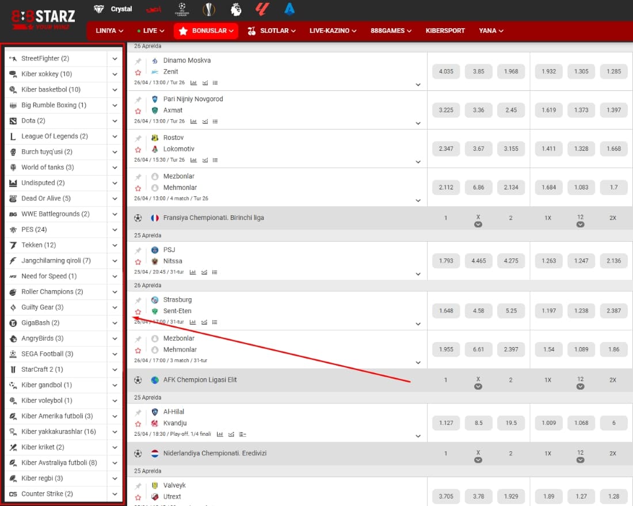
Task: Open the KIBERSPORT menu item
Action: (x=445, y=31)
